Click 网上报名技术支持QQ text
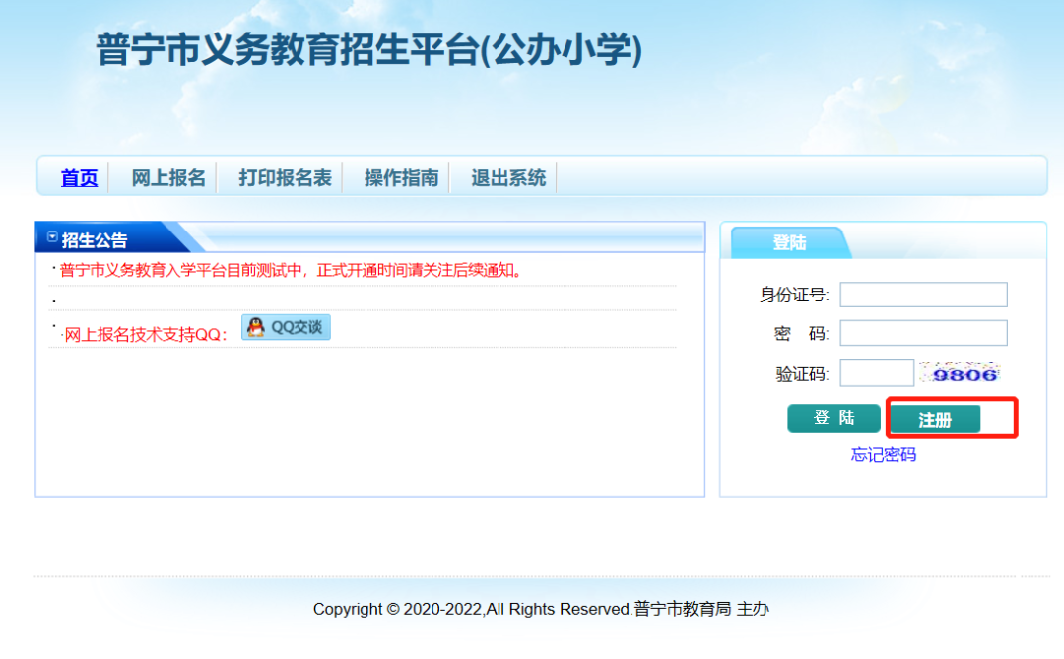 pos(145,334)
